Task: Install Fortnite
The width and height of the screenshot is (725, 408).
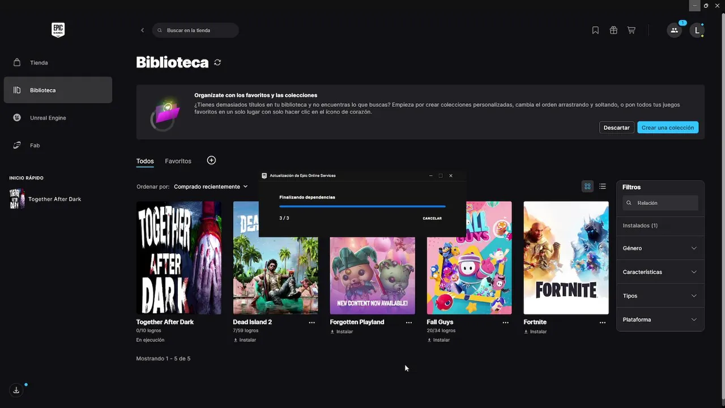Action: coord(535,331)
